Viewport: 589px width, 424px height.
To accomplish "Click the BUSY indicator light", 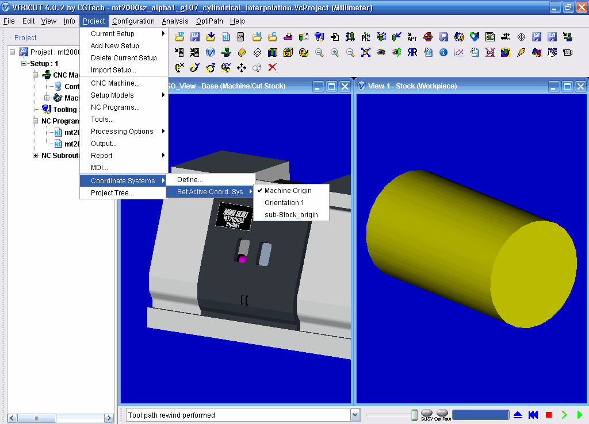I will [x=427, y=413].
